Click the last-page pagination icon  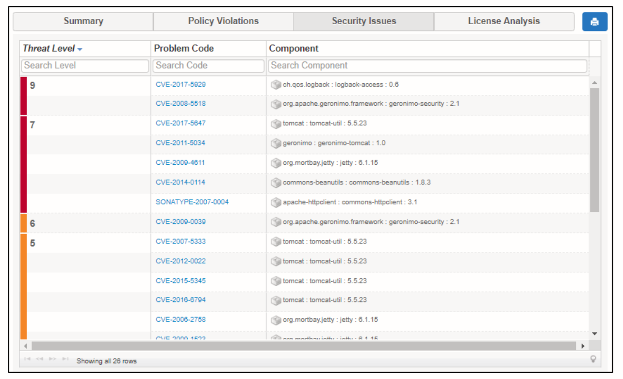pos(65,359)
